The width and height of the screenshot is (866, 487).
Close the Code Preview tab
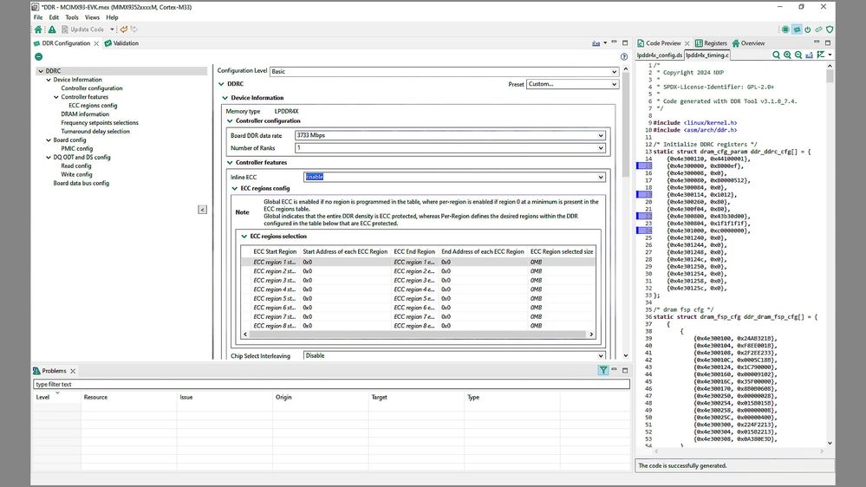[x=687, y=43]
